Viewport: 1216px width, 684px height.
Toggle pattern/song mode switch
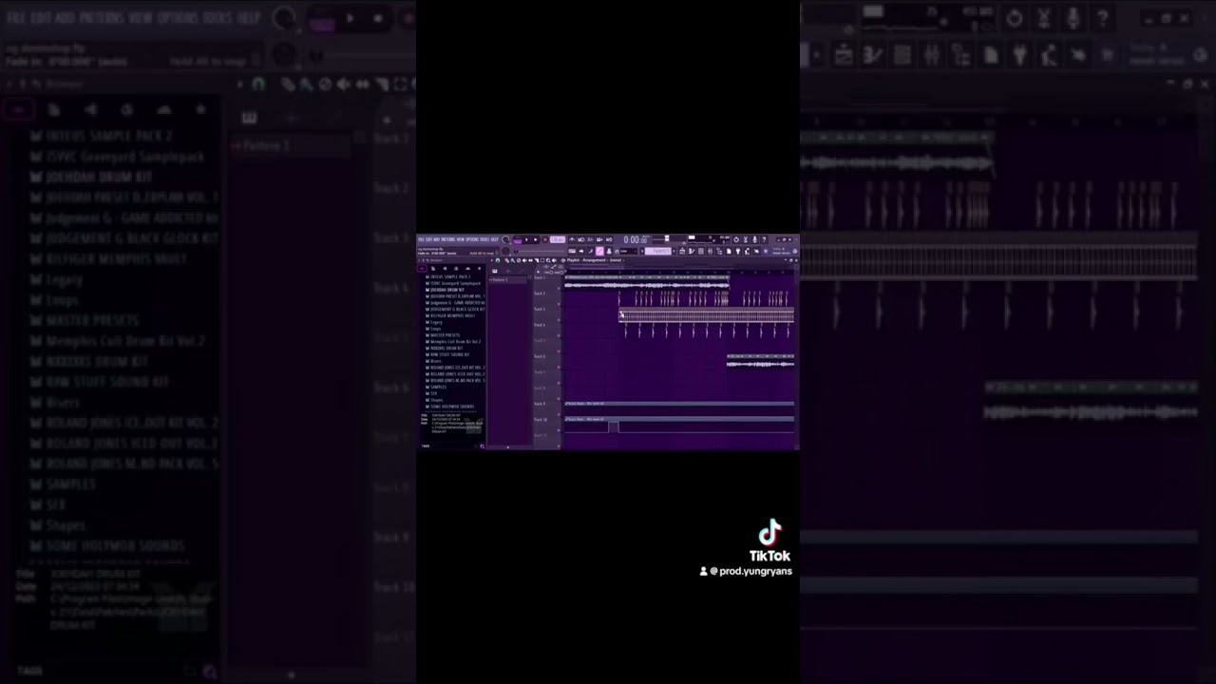[518, 240]
